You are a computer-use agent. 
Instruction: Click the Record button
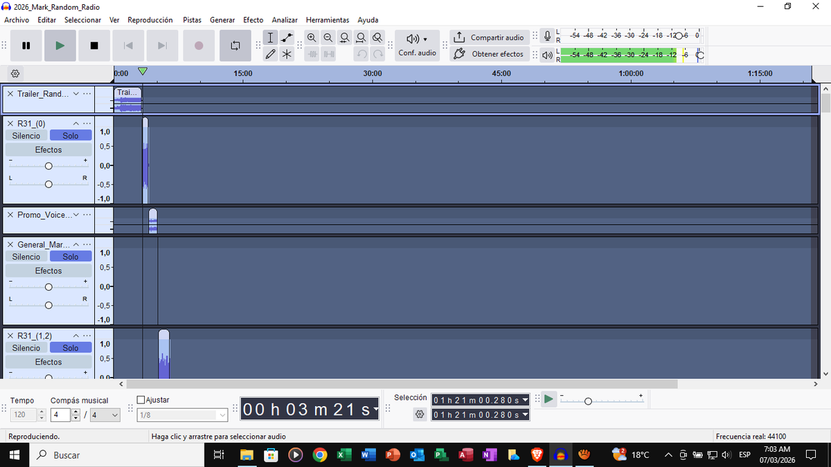tap(199, 46)
